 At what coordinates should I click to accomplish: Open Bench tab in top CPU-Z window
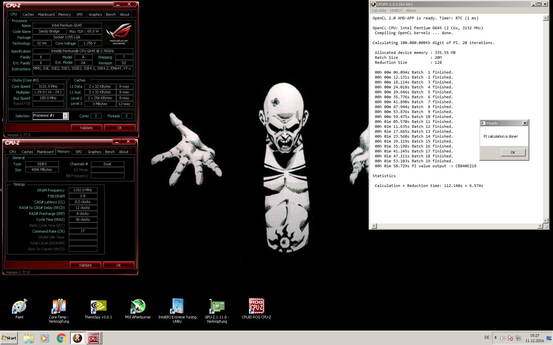pyautogui.click(x=111, y=14)
